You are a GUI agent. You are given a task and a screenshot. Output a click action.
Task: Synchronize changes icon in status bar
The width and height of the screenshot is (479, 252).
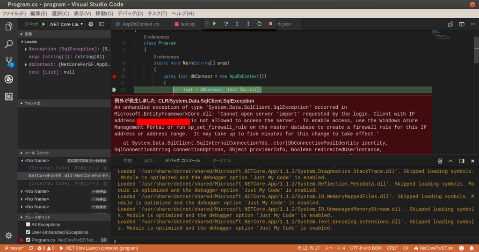tap(31, 248)
